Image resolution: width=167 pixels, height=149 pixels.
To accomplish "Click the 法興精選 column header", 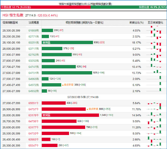I will pos(34,23).
